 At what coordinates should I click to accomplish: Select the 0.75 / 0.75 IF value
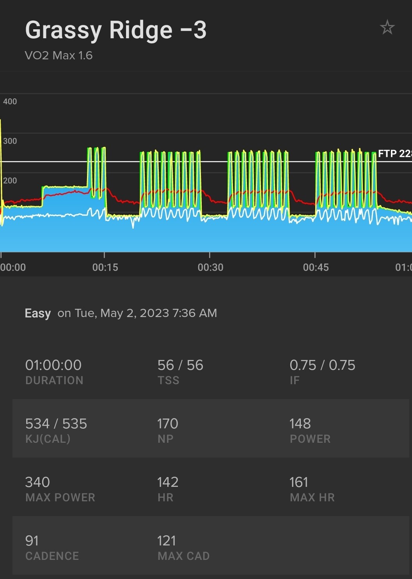tap(322, 365)
